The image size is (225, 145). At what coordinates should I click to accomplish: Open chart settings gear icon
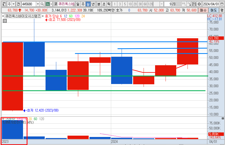(199, 4)
